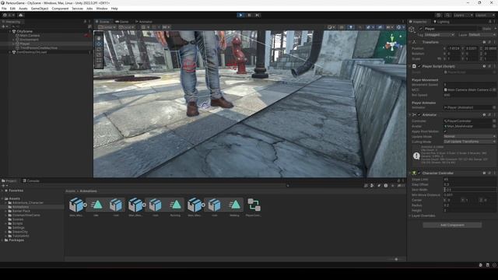Screen dimensions: 498x280
Task: Select the Running animation clip asset
Action: (x=175, y=207)
